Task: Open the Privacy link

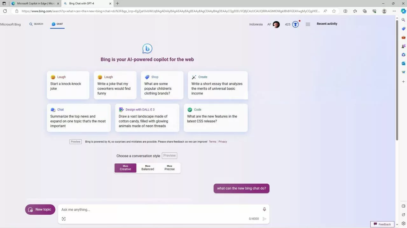Action: [223, 142]
